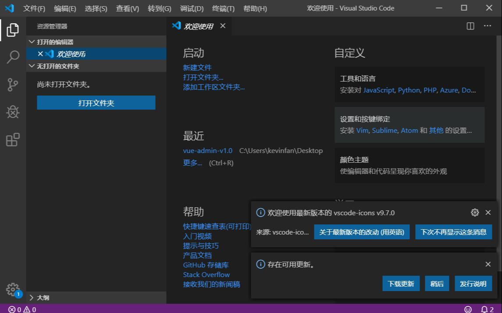Click the JavaScript install link

click(x=378, y=90)
